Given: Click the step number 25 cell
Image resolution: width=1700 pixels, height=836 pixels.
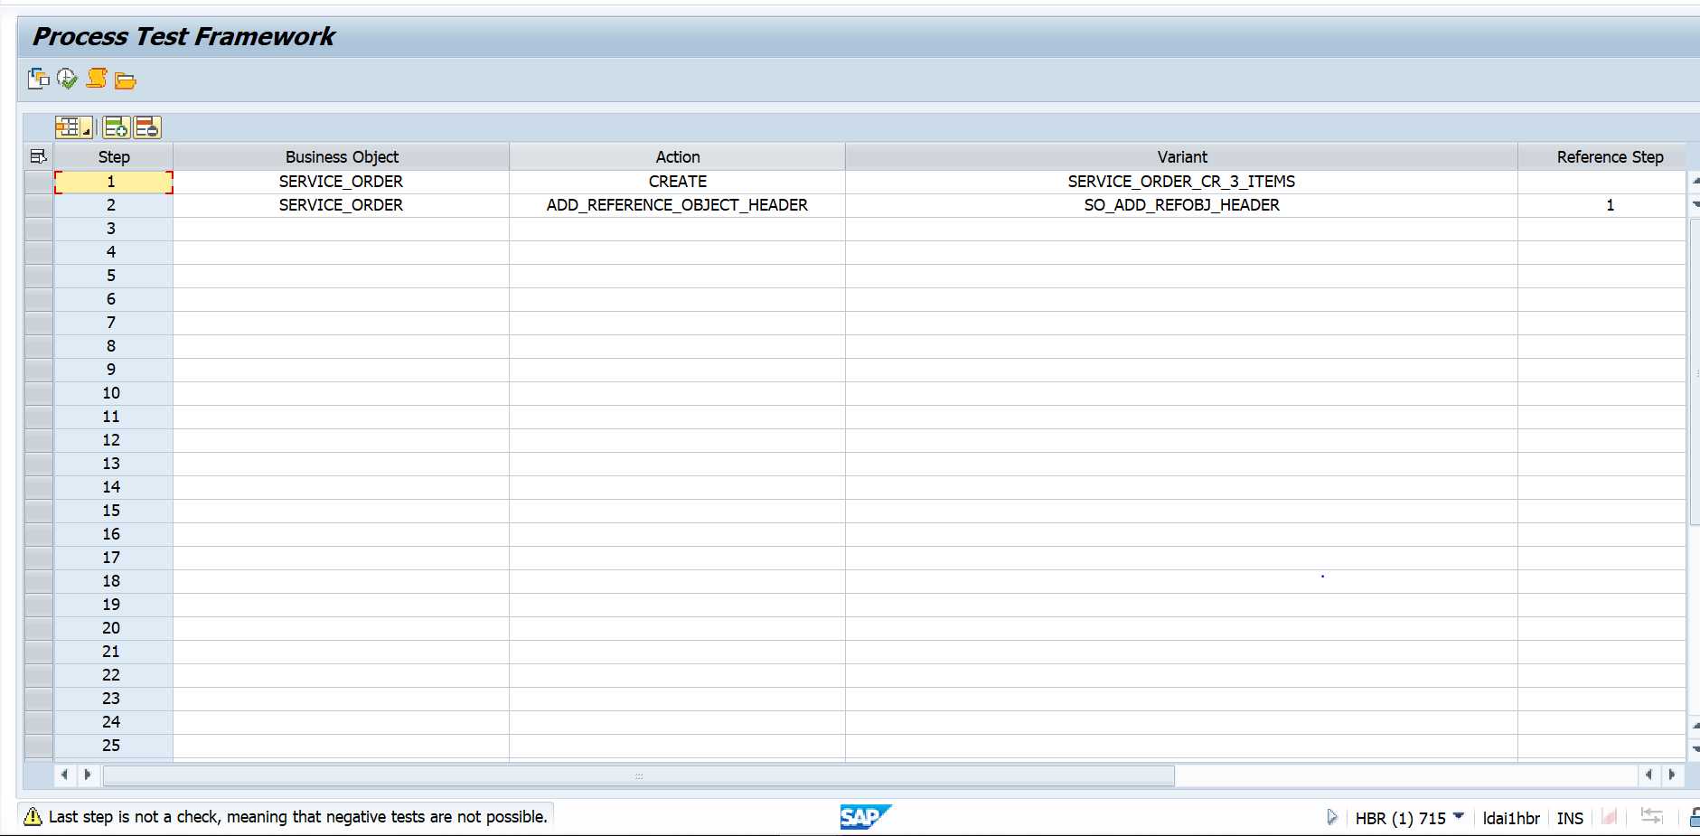Looking at the screenshot, I should click(113, 746).
